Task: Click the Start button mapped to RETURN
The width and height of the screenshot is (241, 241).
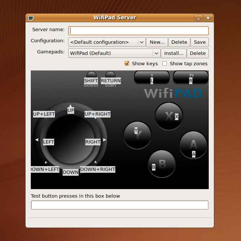Action: (x=110, y=75)
